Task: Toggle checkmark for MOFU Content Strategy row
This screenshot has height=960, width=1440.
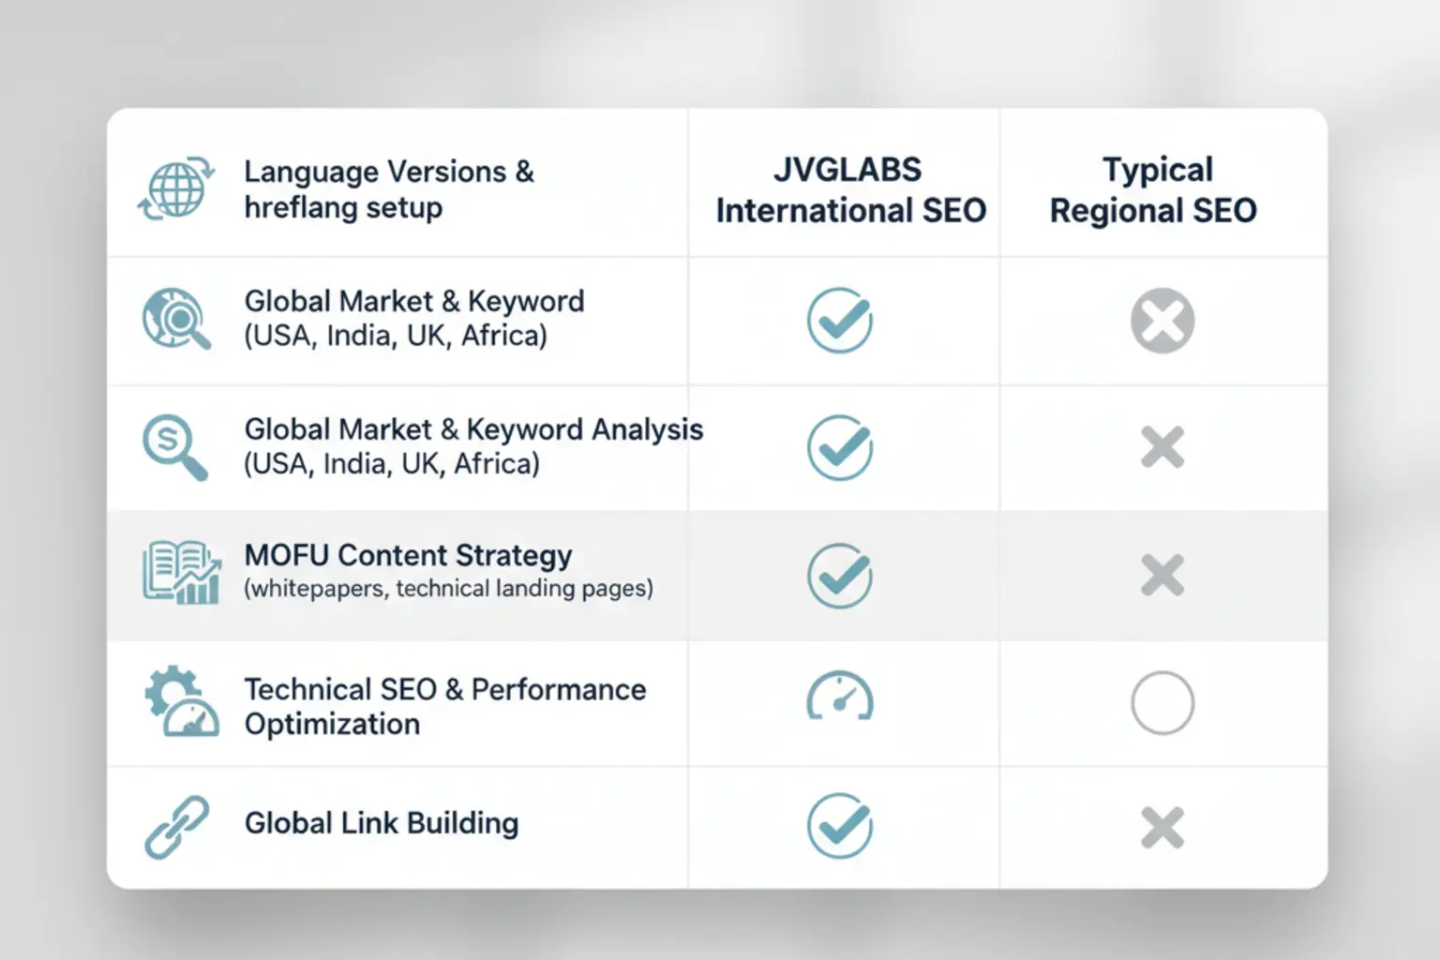Action: [840, 576]
